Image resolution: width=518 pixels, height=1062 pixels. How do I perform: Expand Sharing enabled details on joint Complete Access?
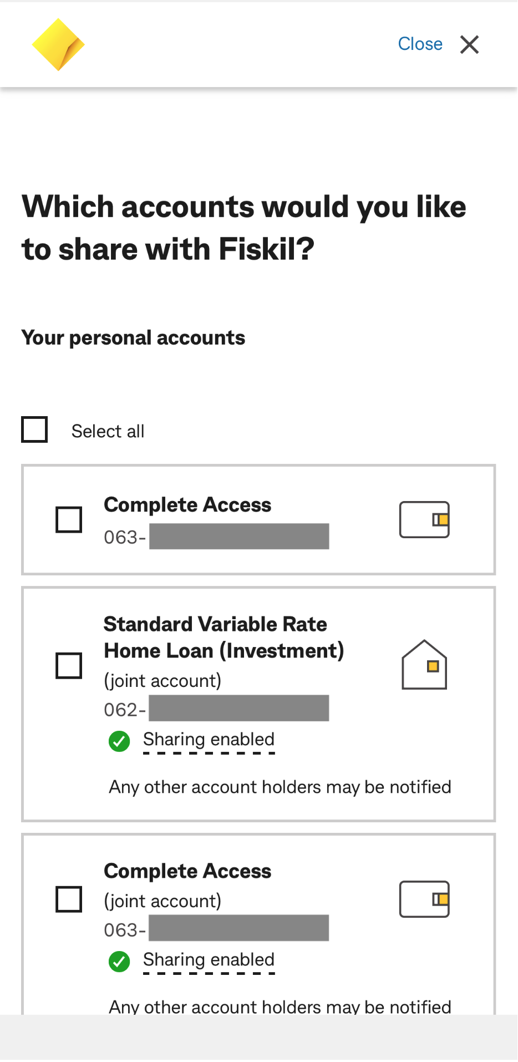click(209, 959)
